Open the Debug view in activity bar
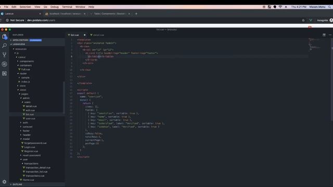333x187 pixels. tap(5, 64)
